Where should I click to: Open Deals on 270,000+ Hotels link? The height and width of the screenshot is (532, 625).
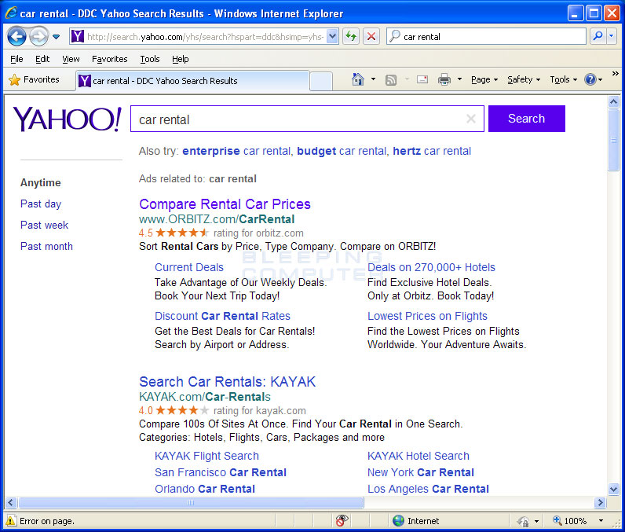[431, 267]
